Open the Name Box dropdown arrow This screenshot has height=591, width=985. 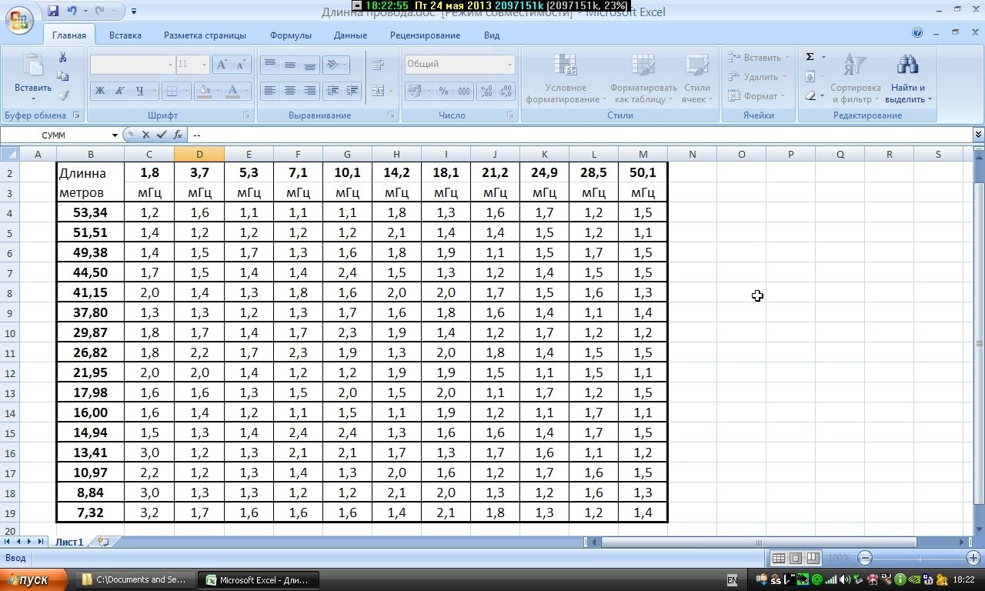tap(115, 135)
